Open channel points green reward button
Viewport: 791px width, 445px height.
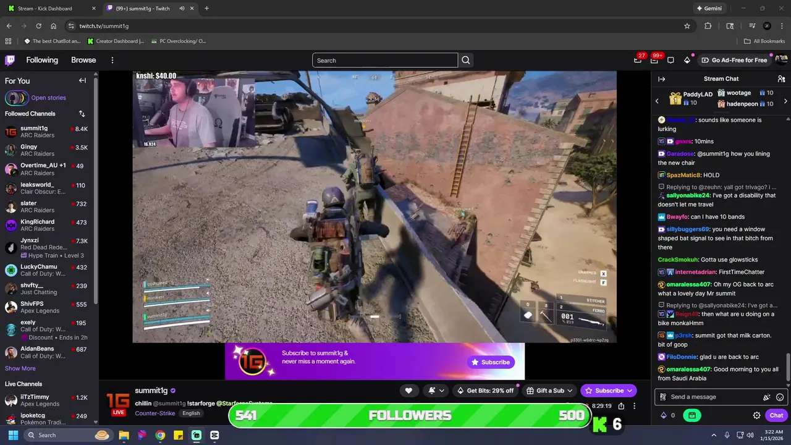(x=692, y=415)
